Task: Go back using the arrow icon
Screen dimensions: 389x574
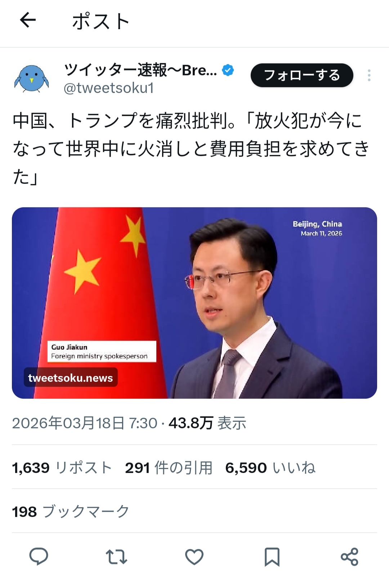Action: coord(28,20)
